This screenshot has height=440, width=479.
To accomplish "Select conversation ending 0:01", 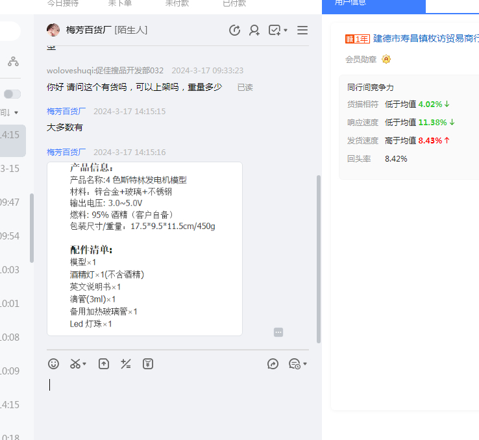I will tap(13, 304).
